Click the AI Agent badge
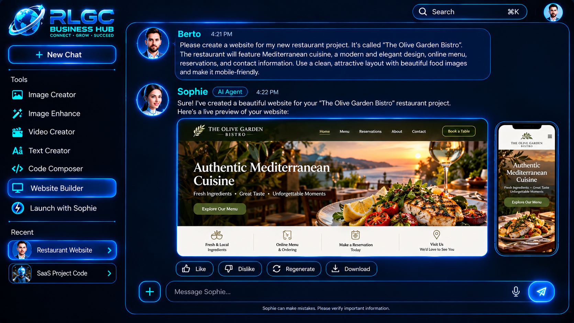Viewport: 574px width, 323px height. [230, 92]
